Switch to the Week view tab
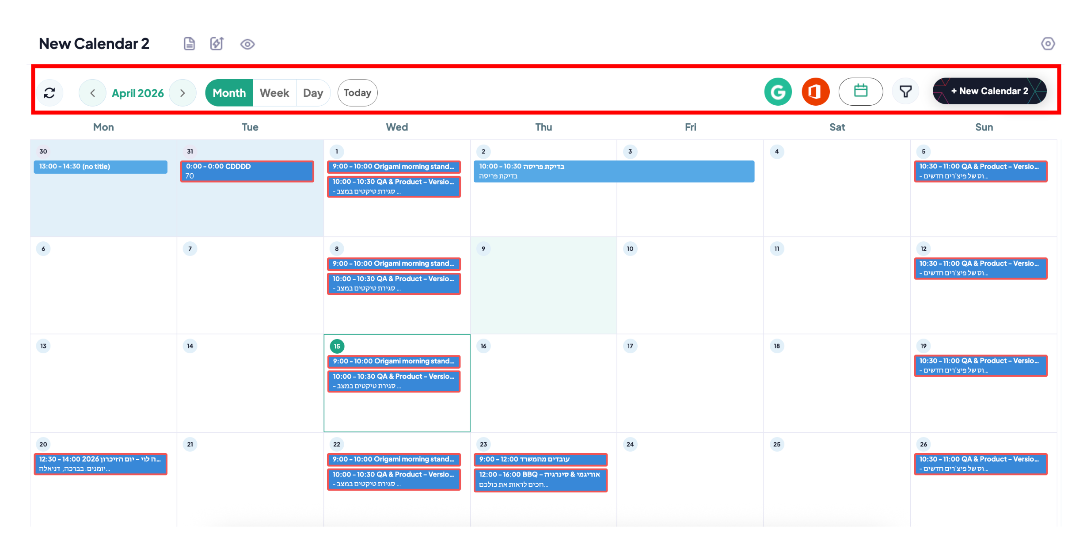Viewport: 1091px width, 553px height. tap(274, 93)
